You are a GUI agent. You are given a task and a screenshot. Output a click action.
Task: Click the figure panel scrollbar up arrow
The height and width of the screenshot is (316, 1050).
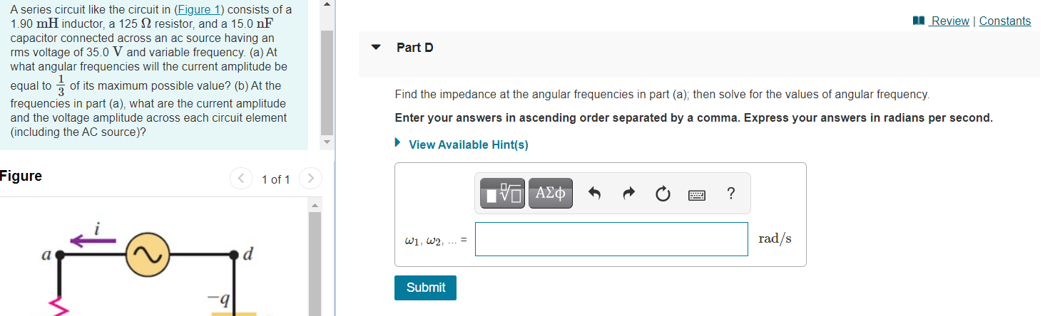314,205
